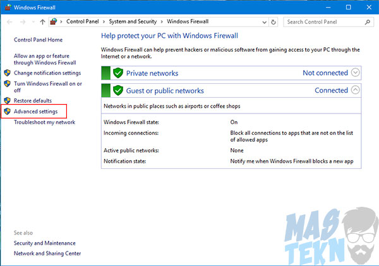379x266 pixels.
Task: Open Advanced settings
Action: tap(35, 112)
